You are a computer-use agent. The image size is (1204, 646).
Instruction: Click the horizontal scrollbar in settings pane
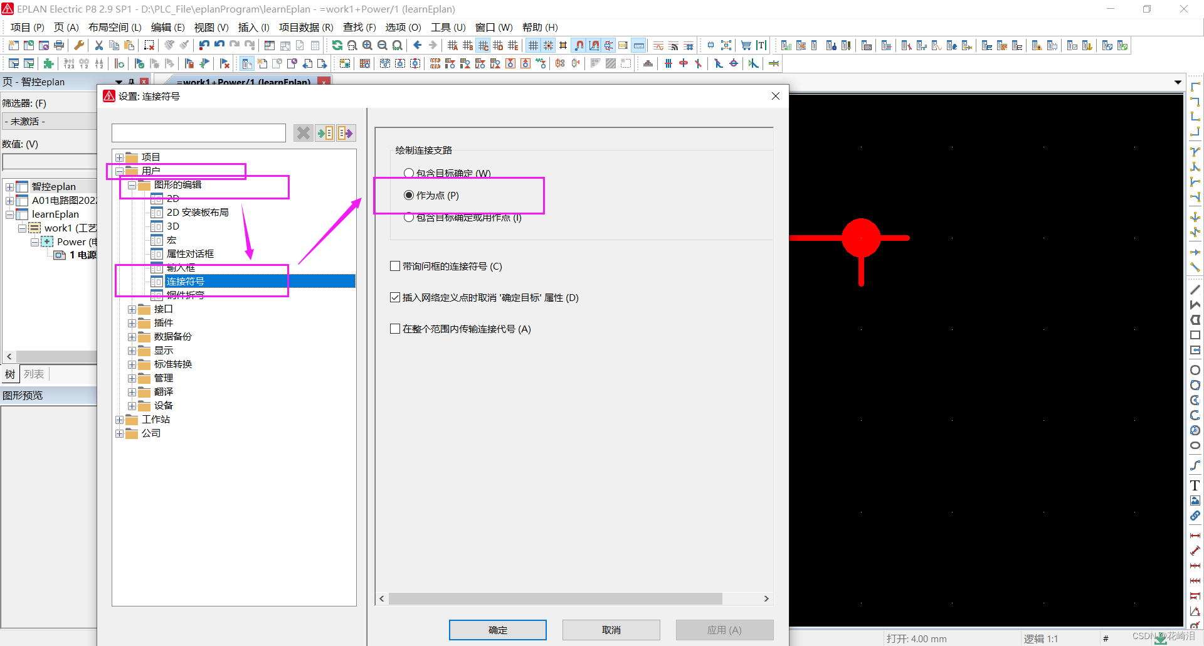[555, 598]
